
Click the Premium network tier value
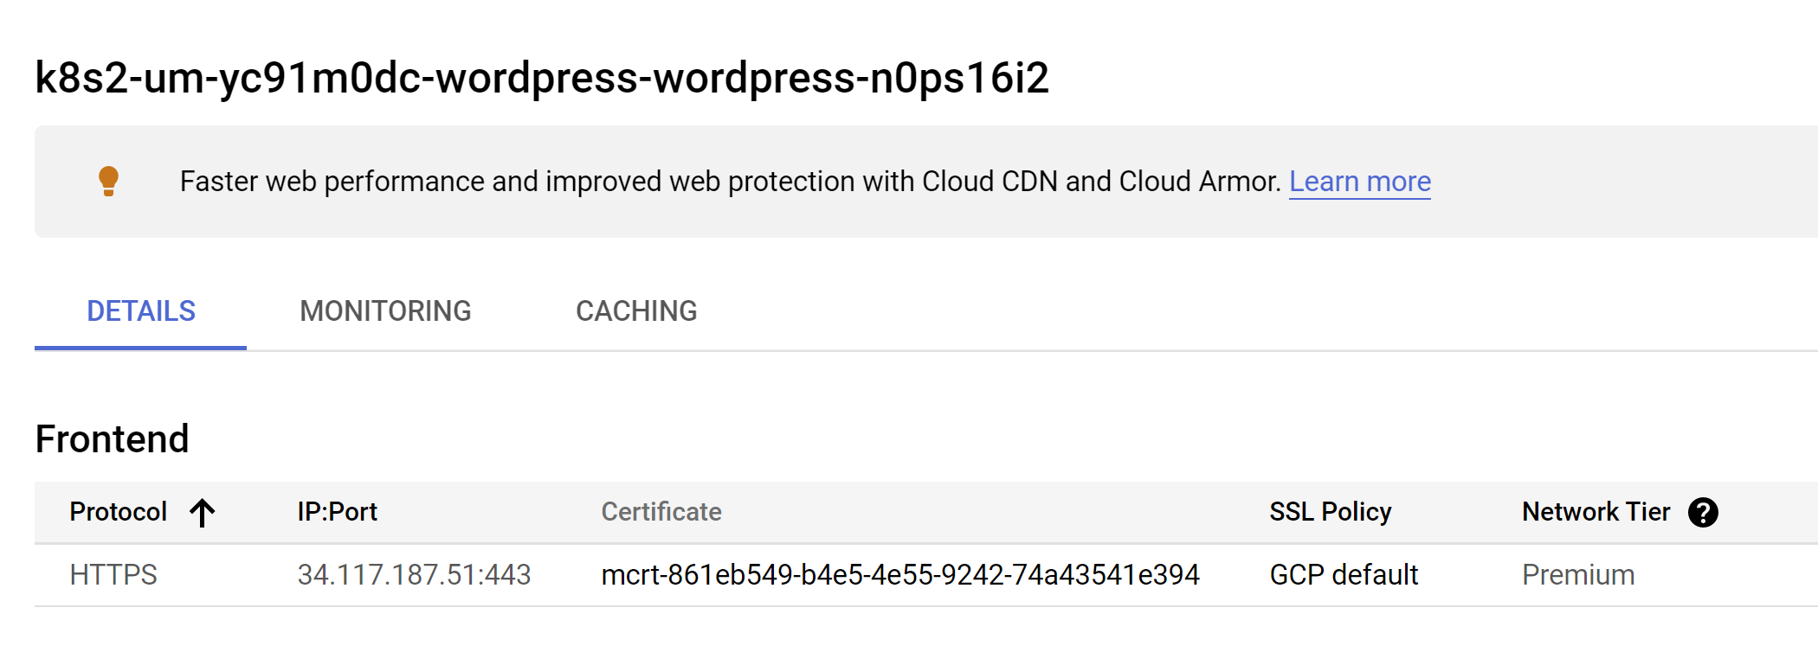point(1576,573)
